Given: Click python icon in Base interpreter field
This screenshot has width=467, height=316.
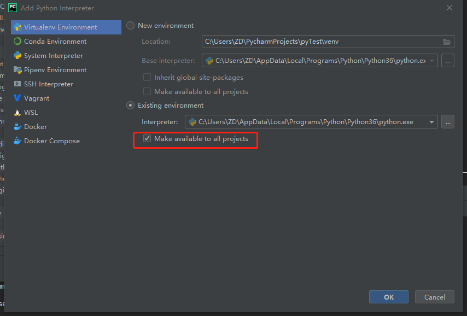Looking at the screenshot, I should coord(209,61).
